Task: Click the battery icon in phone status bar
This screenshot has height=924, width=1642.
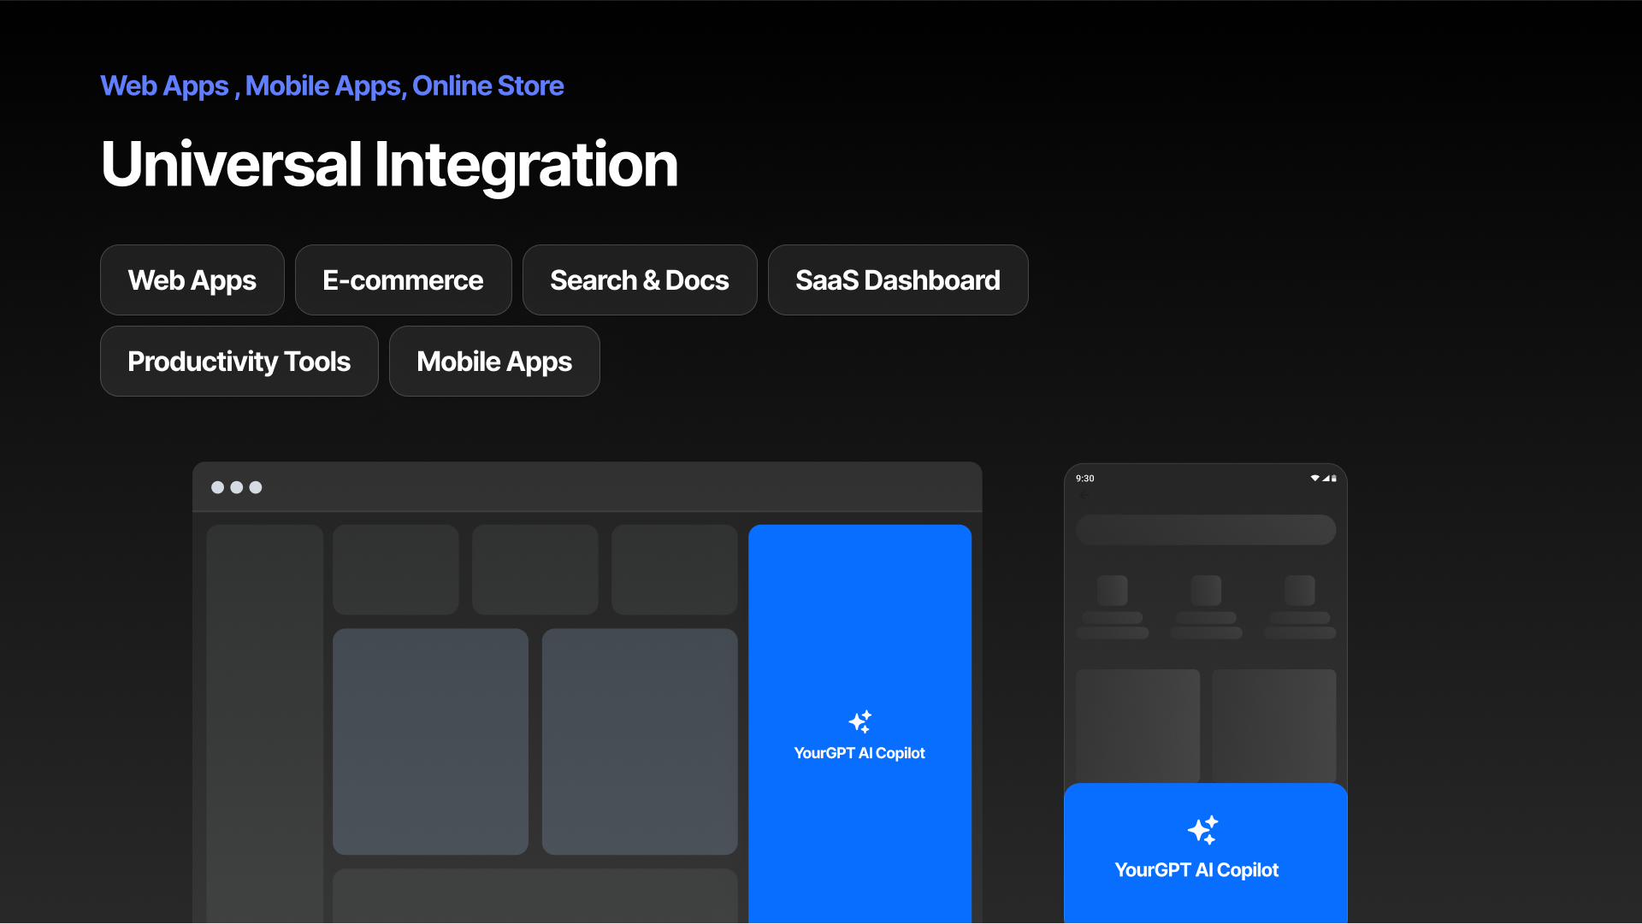Action: [1333, 479]
